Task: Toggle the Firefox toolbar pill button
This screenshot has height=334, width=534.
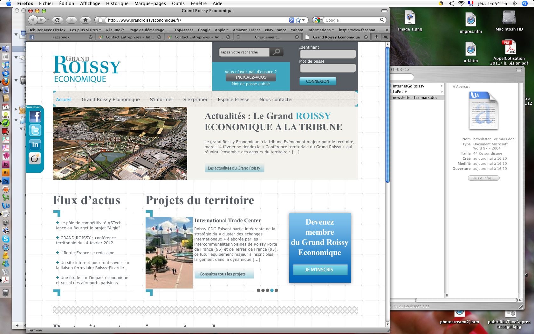Action: [x=384, y=11]
